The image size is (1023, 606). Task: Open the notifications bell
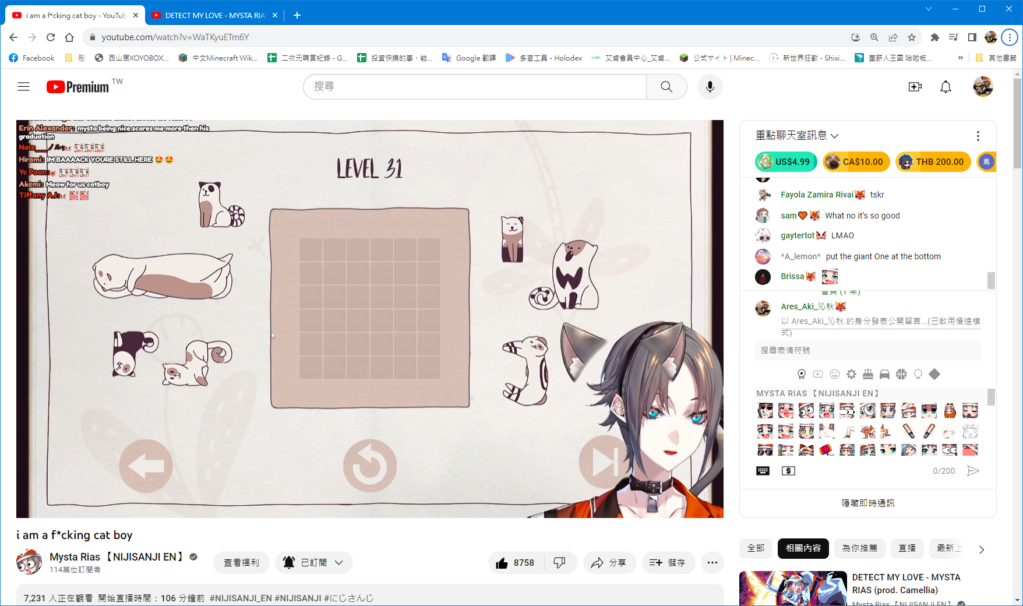(x=946, y=87)
